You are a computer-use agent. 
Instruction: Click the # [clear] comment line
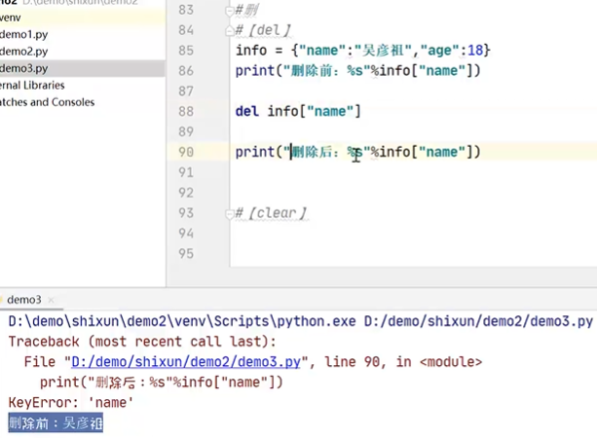[x=271, y=213]
